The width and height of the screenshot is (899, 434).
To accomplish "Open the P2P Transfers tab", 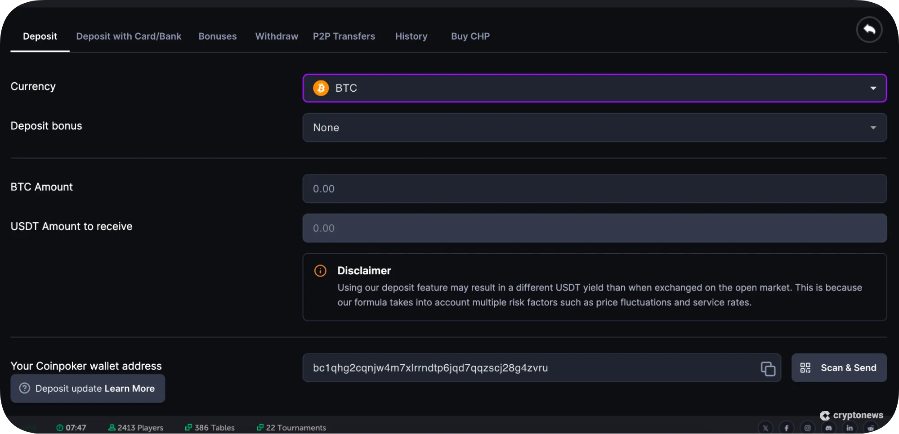I will point(344,36).
